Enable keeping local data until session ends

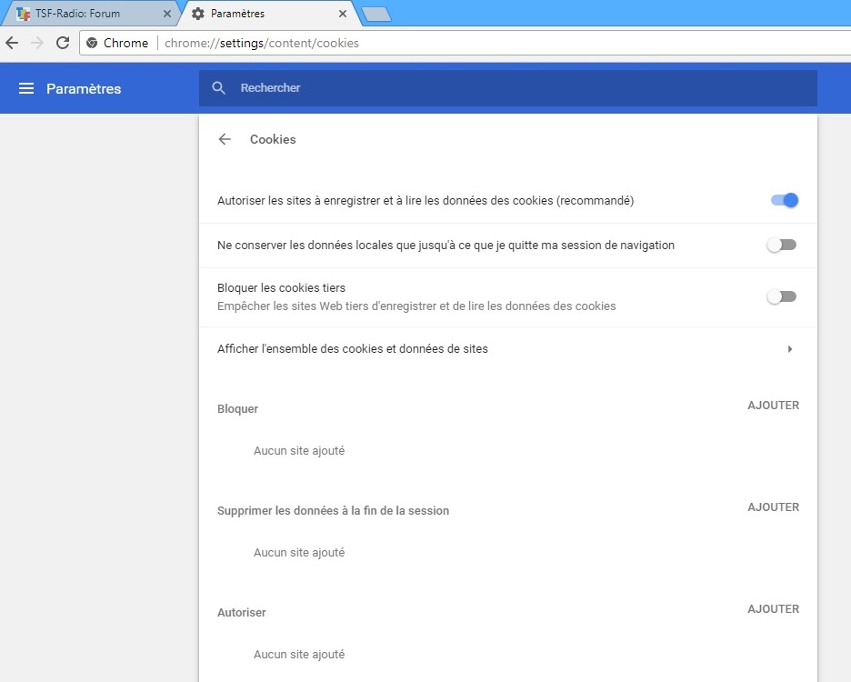click(x=781, y=246)
